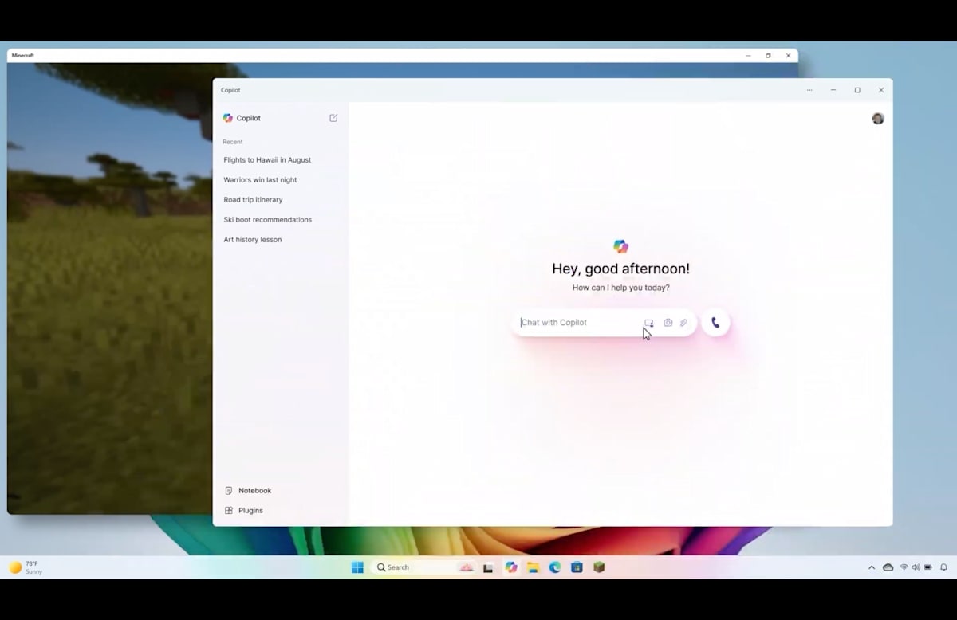Viewport: 957px width, 620px height.
Task: Click the Copilot logo above the greeting
Action: (x=621, y=246)
